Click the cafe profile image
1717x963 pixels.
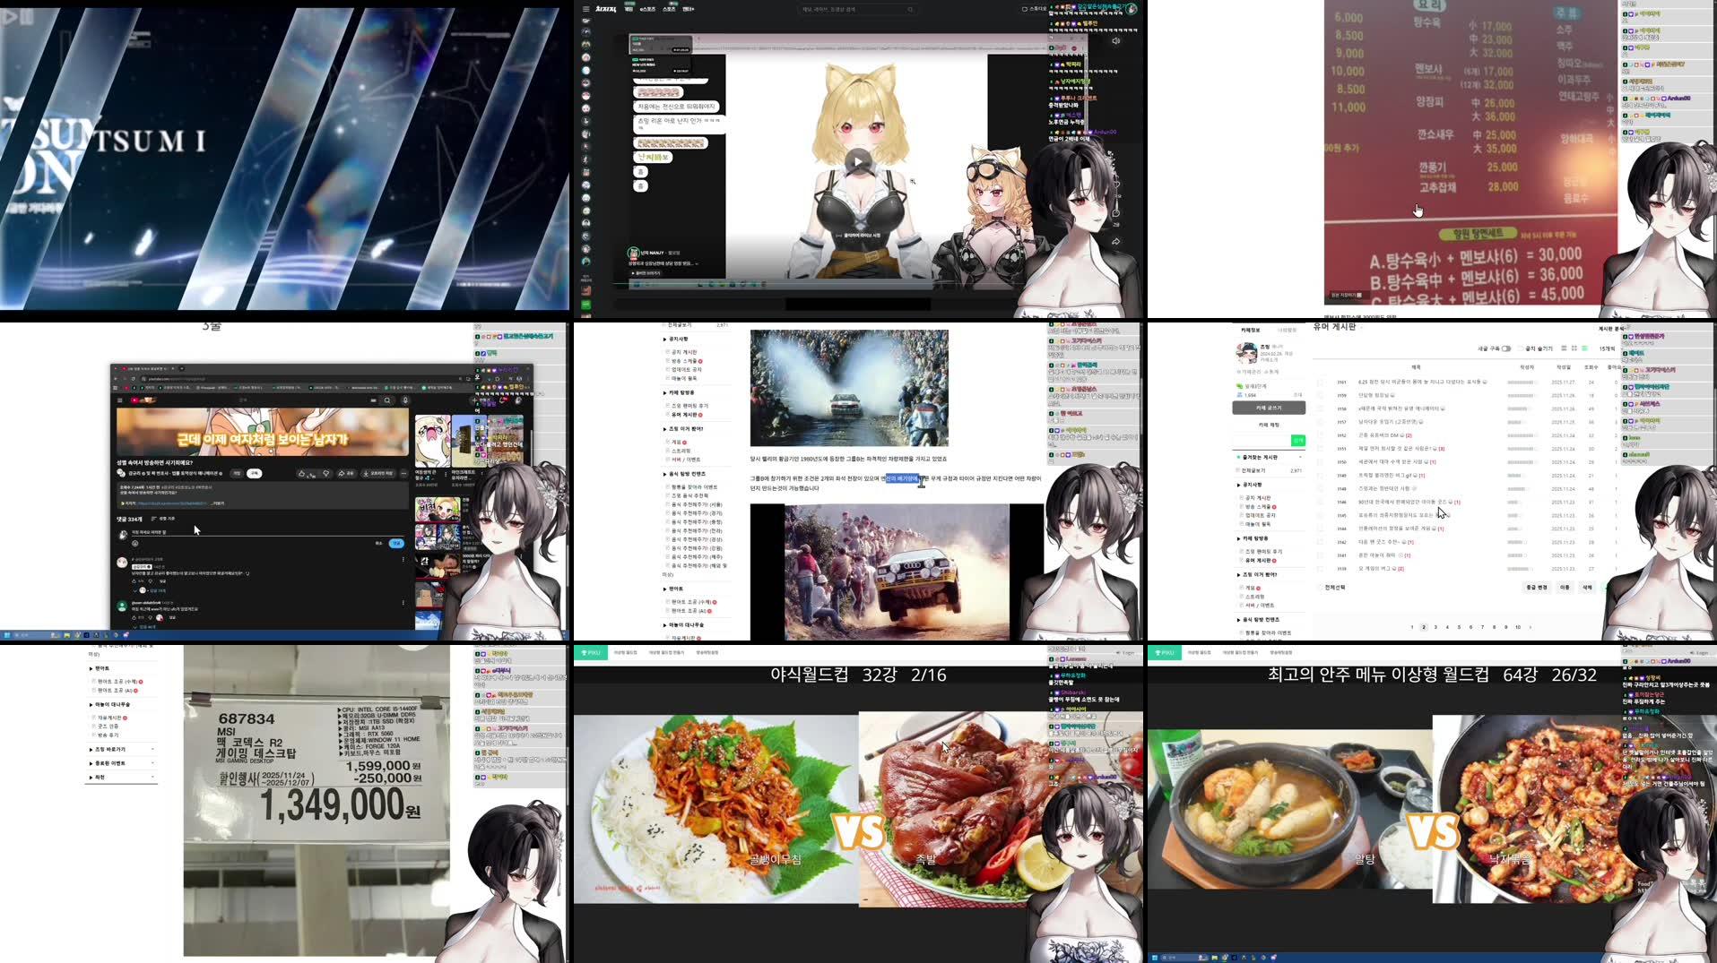pyautogui.click(x=1245, y=351)
